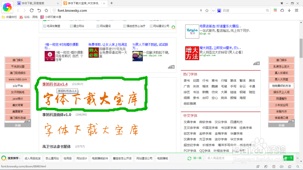Click the browser forward arrow
The width and height of the screenshot is (303, 170).
[x=25, y=11]
